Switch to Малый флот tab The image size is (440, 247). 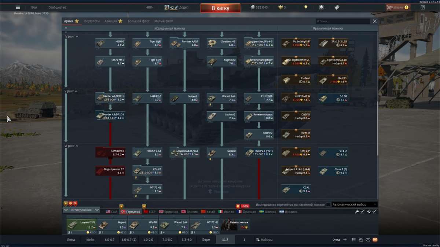tap(164, 21)
